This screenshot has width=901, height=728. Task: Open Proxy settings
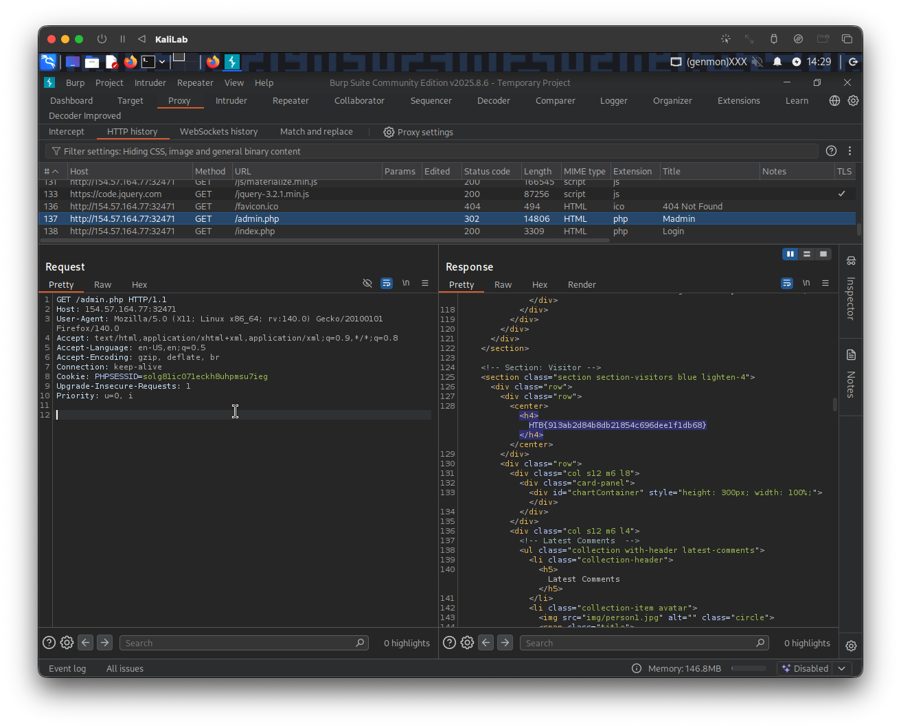(x=418, y=132)
